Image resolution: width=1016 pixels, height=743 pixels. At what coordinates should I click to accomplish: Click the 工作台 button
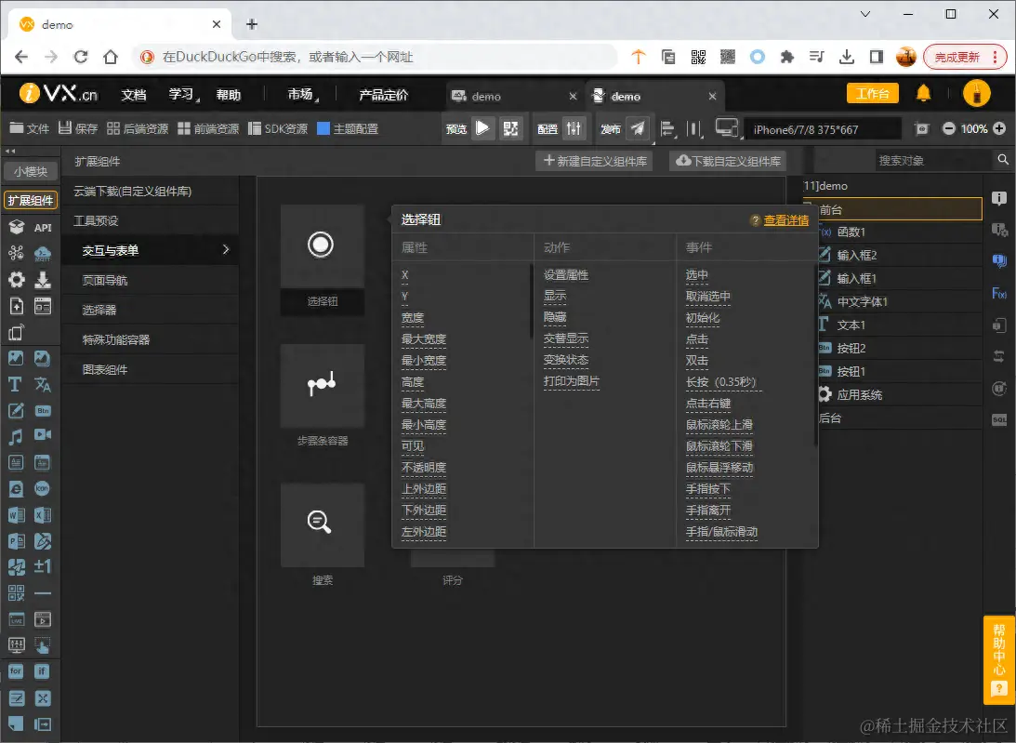pos(873,93)
